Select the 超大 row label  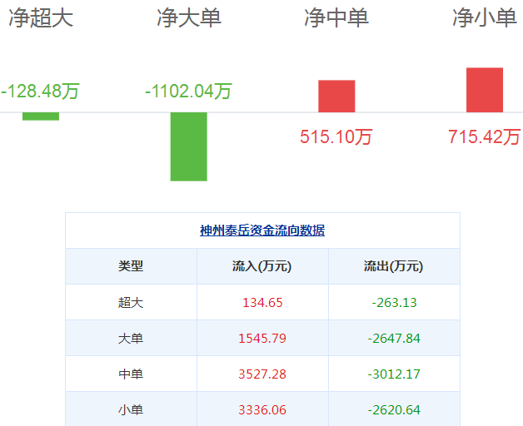click(131, 302)
